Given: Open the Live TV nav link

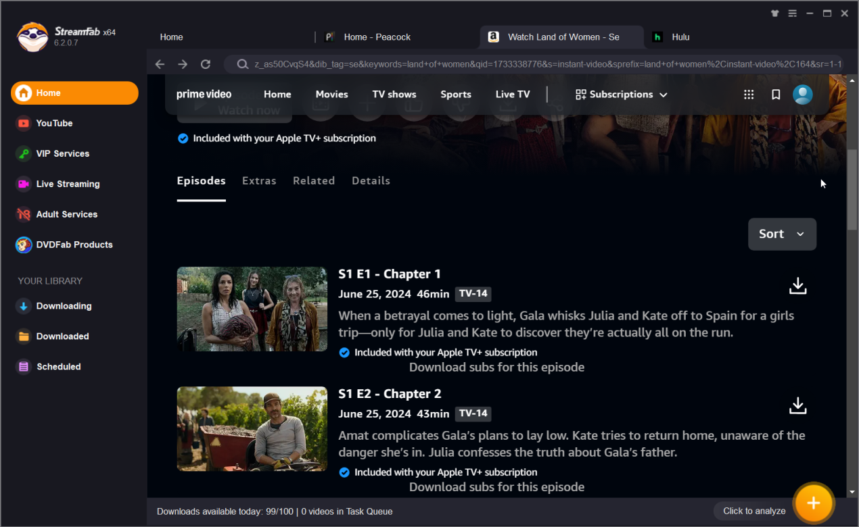Looking at the screenshot, I should [513, 95].
